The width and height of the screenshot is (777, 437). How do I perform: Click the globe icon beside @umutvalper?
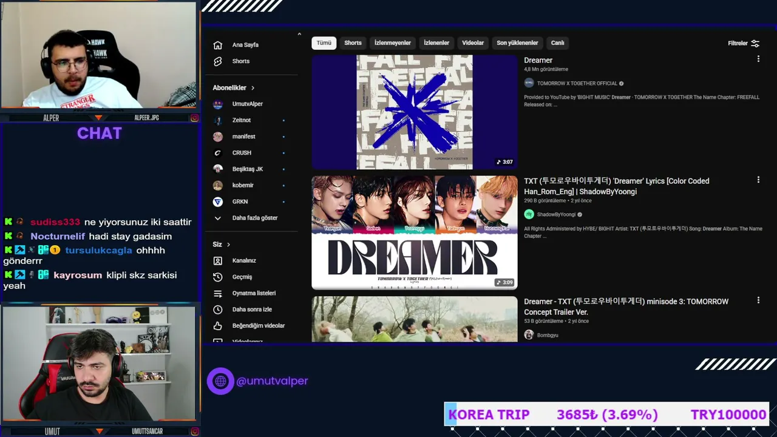coord(220,381)
